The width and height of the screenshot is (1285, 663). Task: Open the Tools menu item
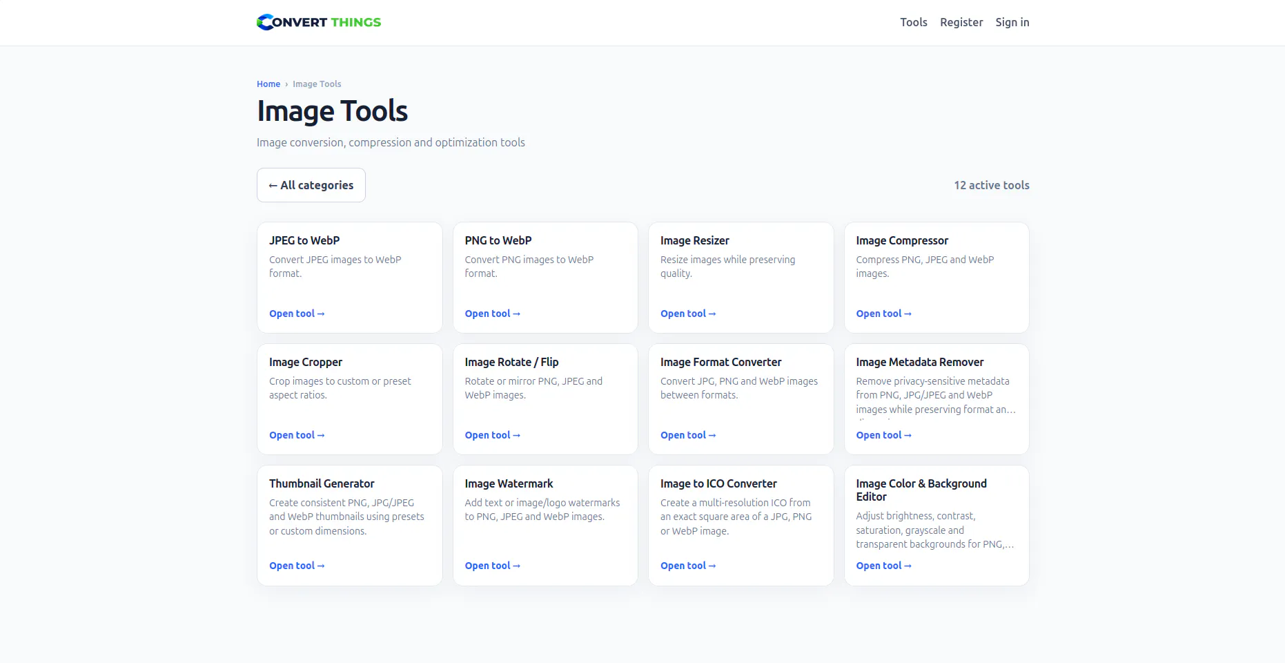914,22
